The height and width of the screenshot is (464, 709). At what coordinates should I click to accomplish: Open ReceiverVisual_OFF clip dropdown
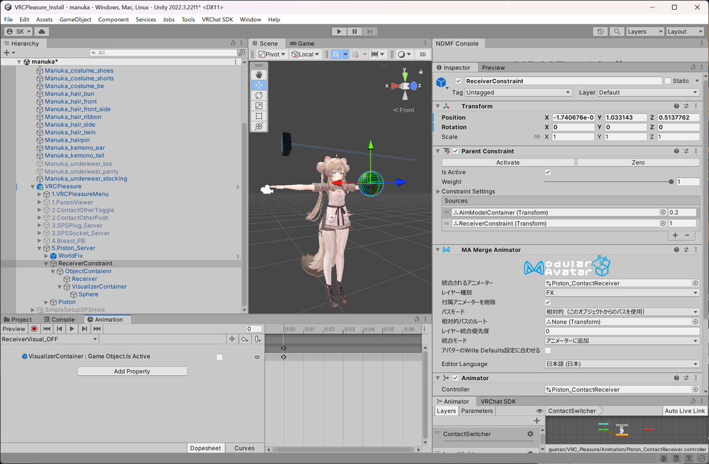coord(49,339)
